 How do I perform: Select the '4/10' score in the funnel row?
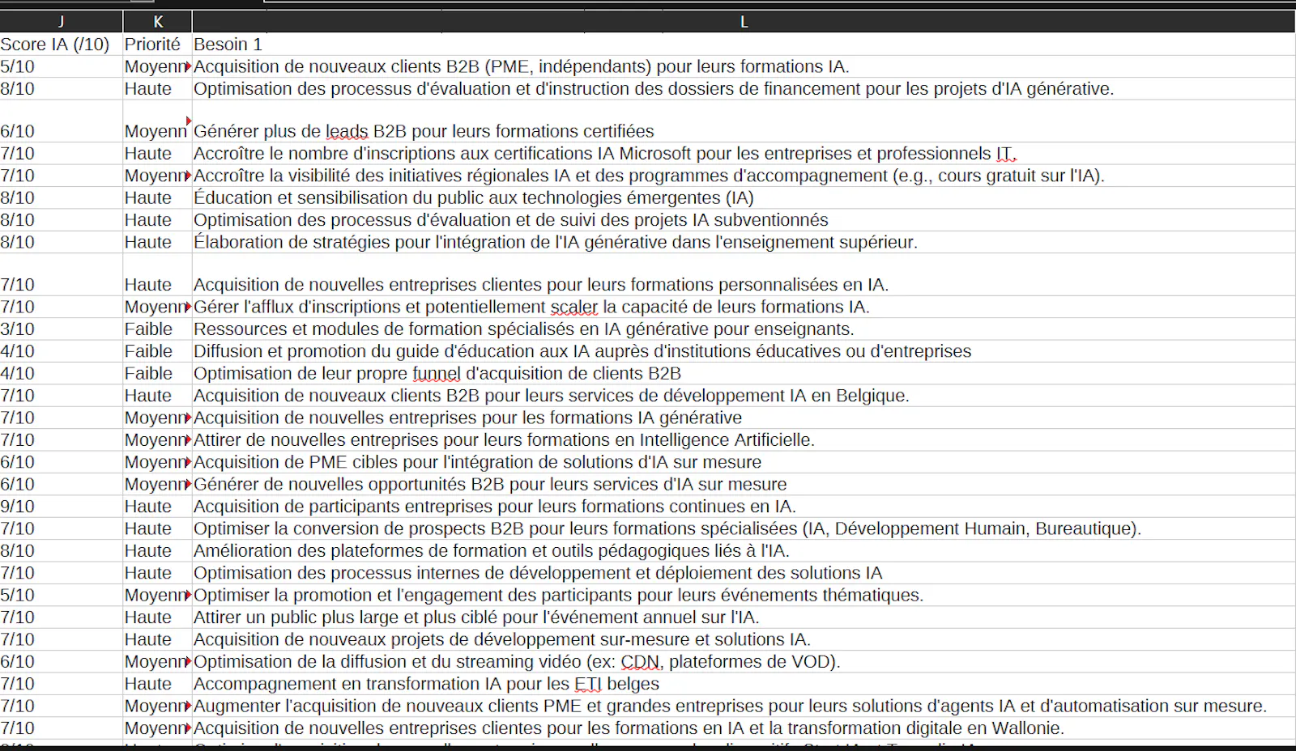(x=61, y=374)
